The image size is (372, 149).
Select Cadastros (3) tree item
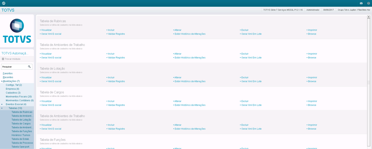13,93
